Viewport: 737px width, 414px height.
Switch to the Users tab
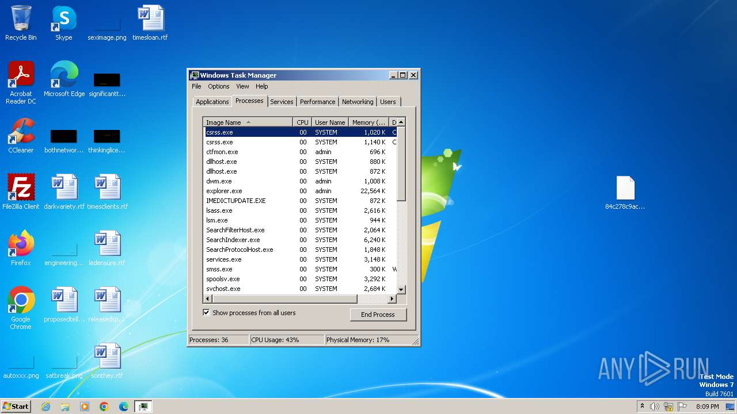(x=388, y=102)
